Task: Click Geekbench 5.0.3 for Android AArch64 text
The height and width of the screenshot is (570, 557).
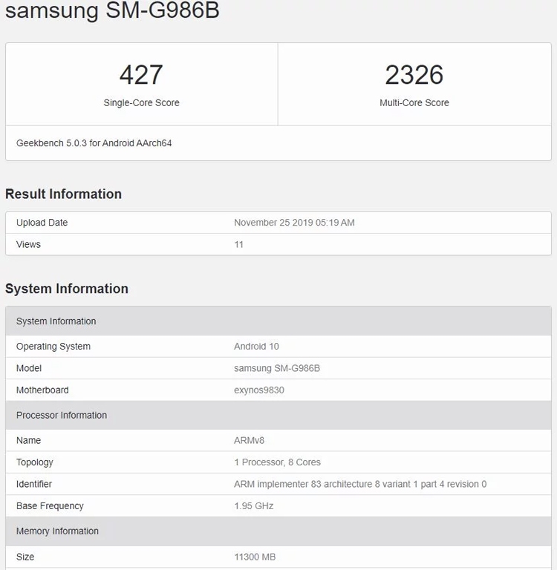Action: [x=94, y=143]
